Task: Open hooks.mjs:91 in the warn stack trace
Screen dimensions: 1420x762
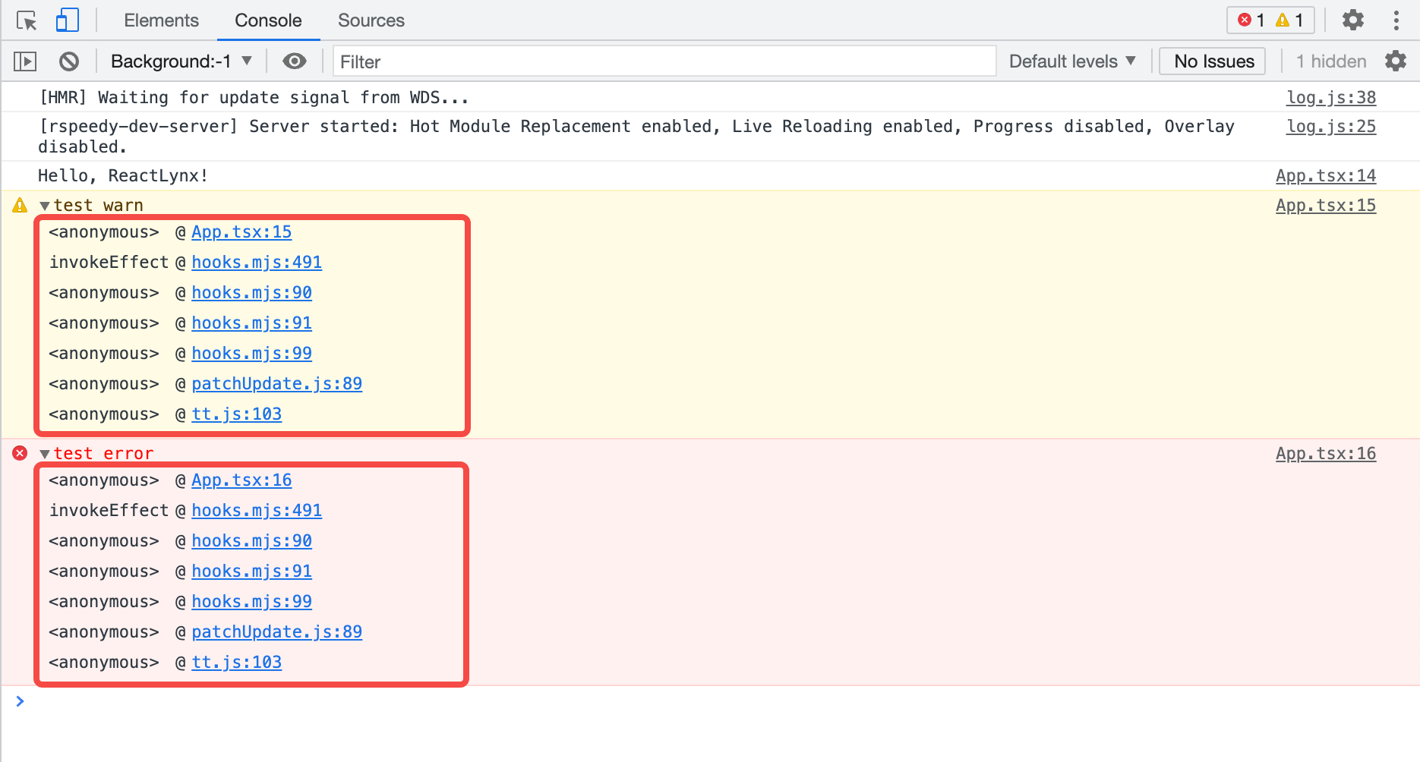Action: click(251, 323)
